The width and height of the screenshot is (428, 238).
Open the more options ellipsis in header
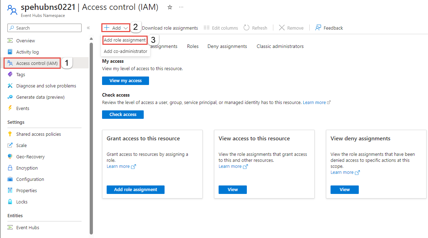(181, 7)
